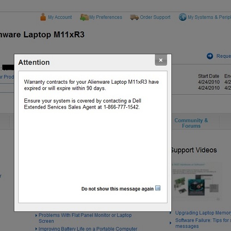Open the Order Support link
This screenshot has height=231, width=231.
pos(155,17)
